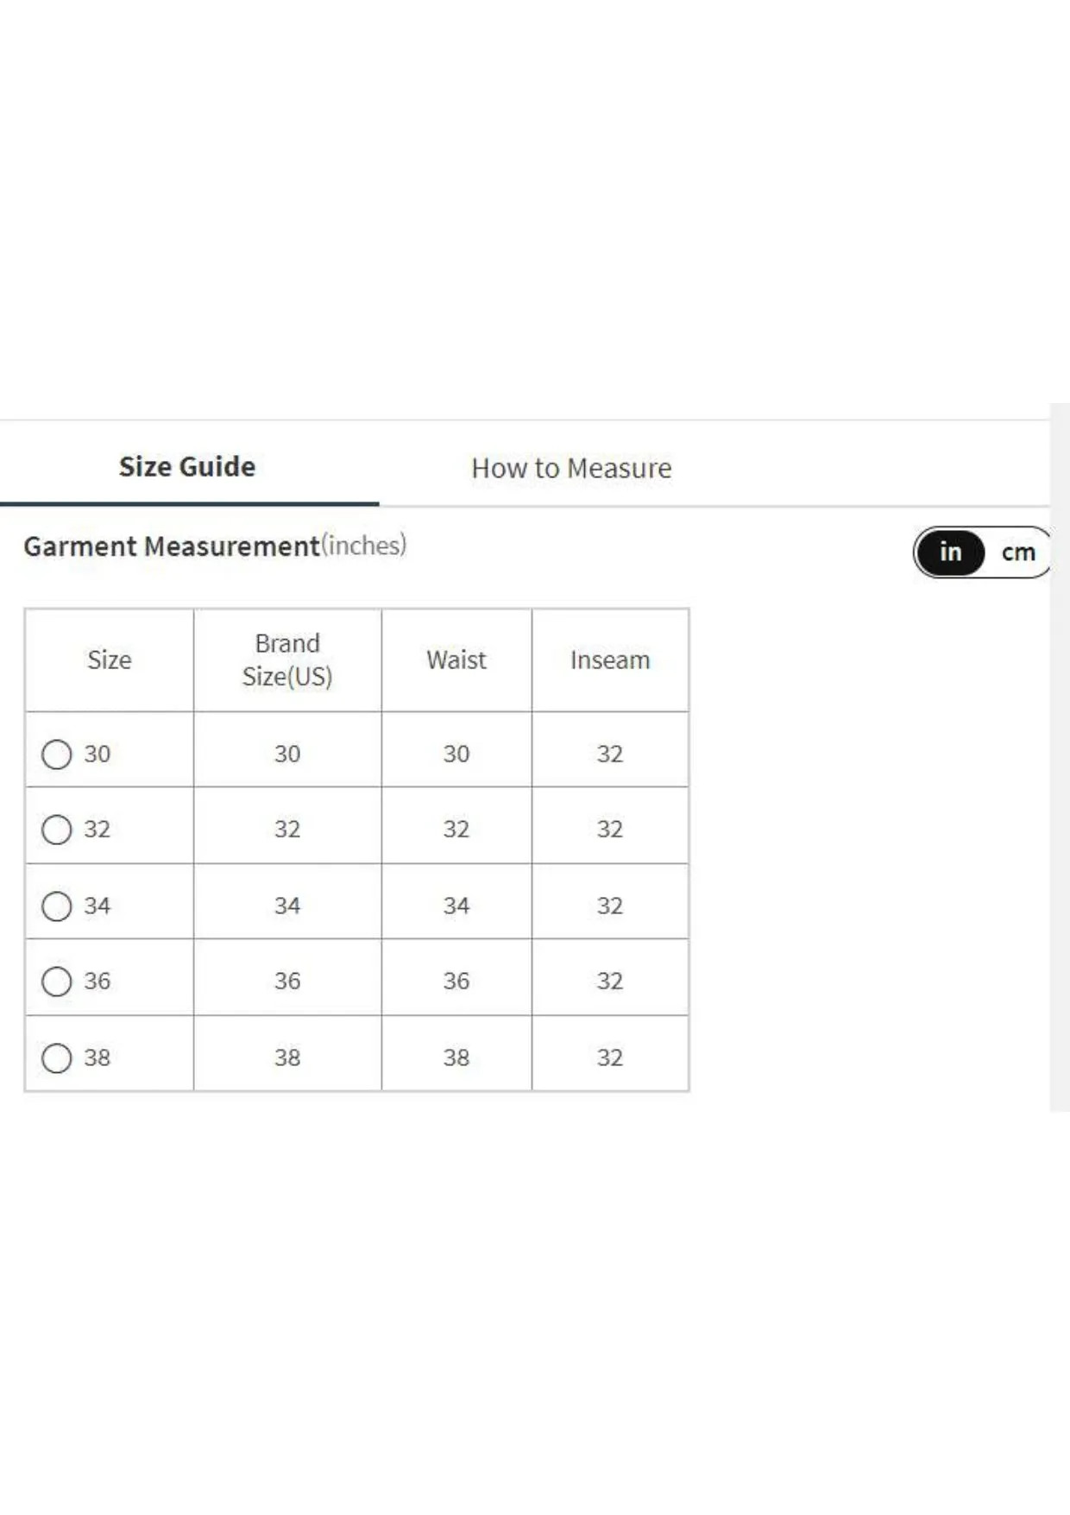Click brand size 34 cell
The height and width of the screenshot is (1515, 1070).
(x=287, y=906)
